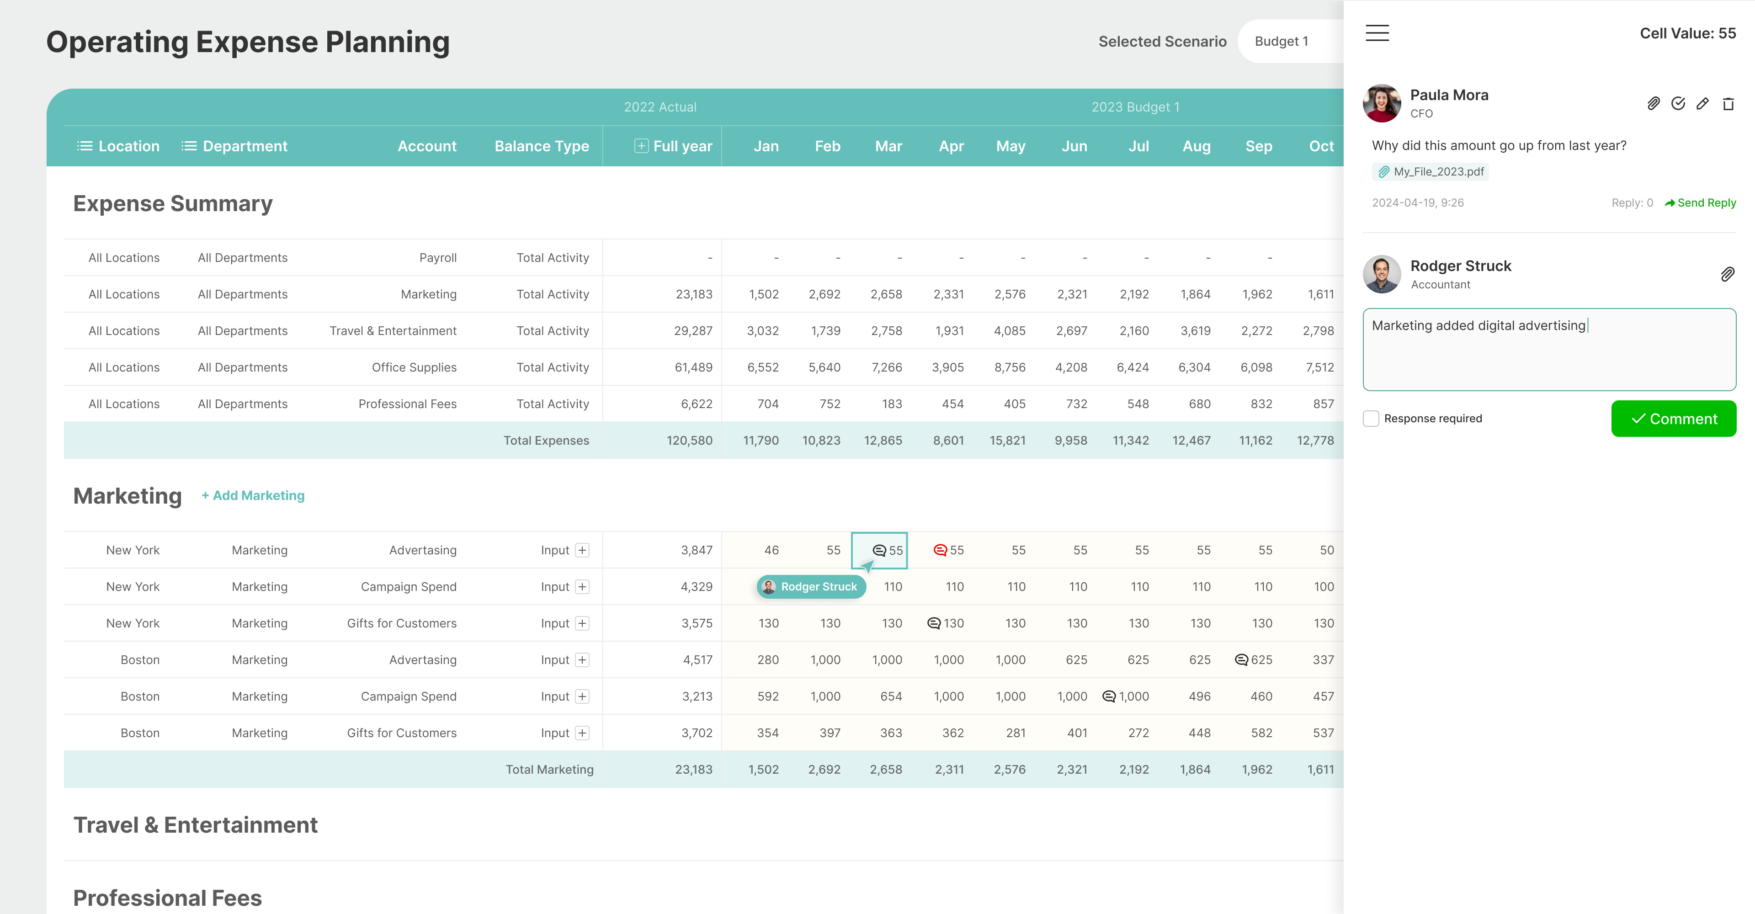Delete Paula Mora's comment with trash icon
The image size is (1755, 914).
point(1728,104)
